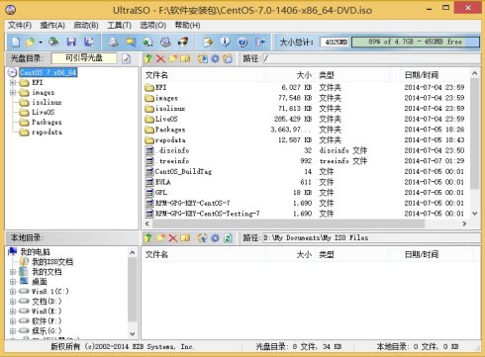Click the green Up arrow in the ISO pane toolbar
Screen dimensions: 485x357
coord(148,58)
